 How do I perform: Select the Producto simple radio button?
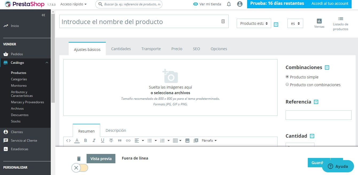[x=287, y=77]
